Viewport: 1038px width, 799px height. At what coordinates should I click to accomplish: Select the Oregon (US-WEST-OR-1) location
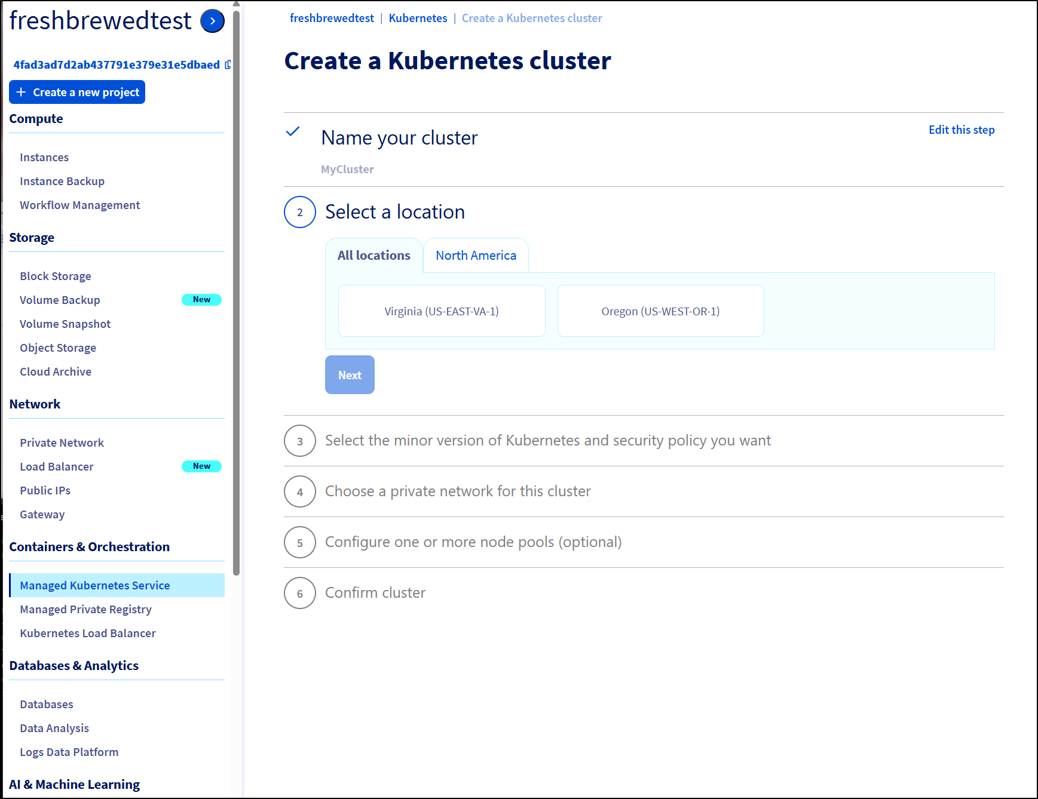660,311
